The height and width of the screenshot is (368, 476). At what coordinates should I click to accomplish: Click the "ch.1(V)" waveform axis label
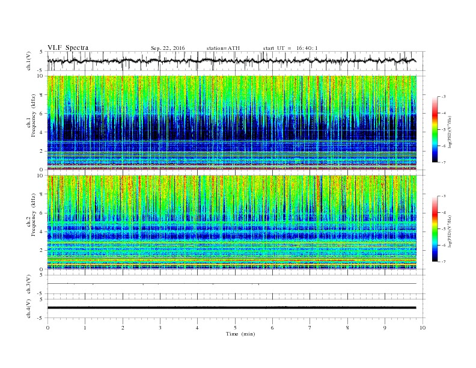tap(29, 61)
